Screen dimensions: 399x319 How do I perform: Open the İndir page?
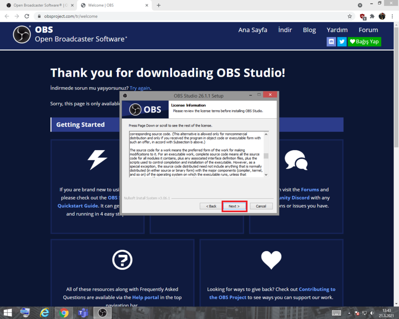click(x=285, y=30)
